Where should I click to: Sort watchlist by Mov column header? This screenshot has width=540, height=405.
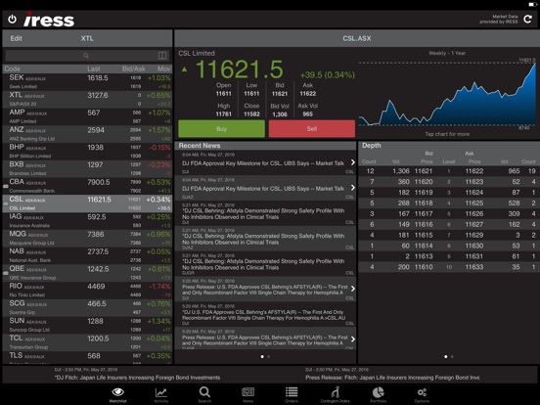click(x=164, y=68)
